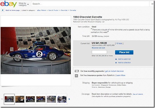The height and width of the screenshot is (108, 155).
Task: Click the Place bid button
Action: coord(124,52)
